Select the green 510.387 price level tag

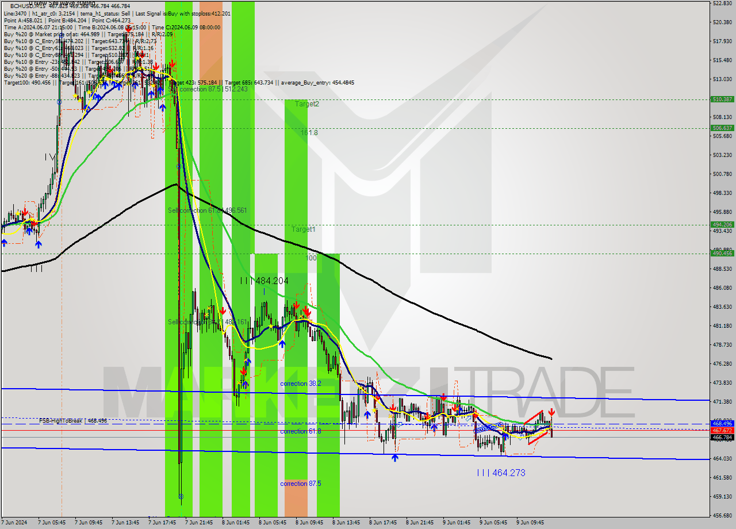[x=722, y=99]
